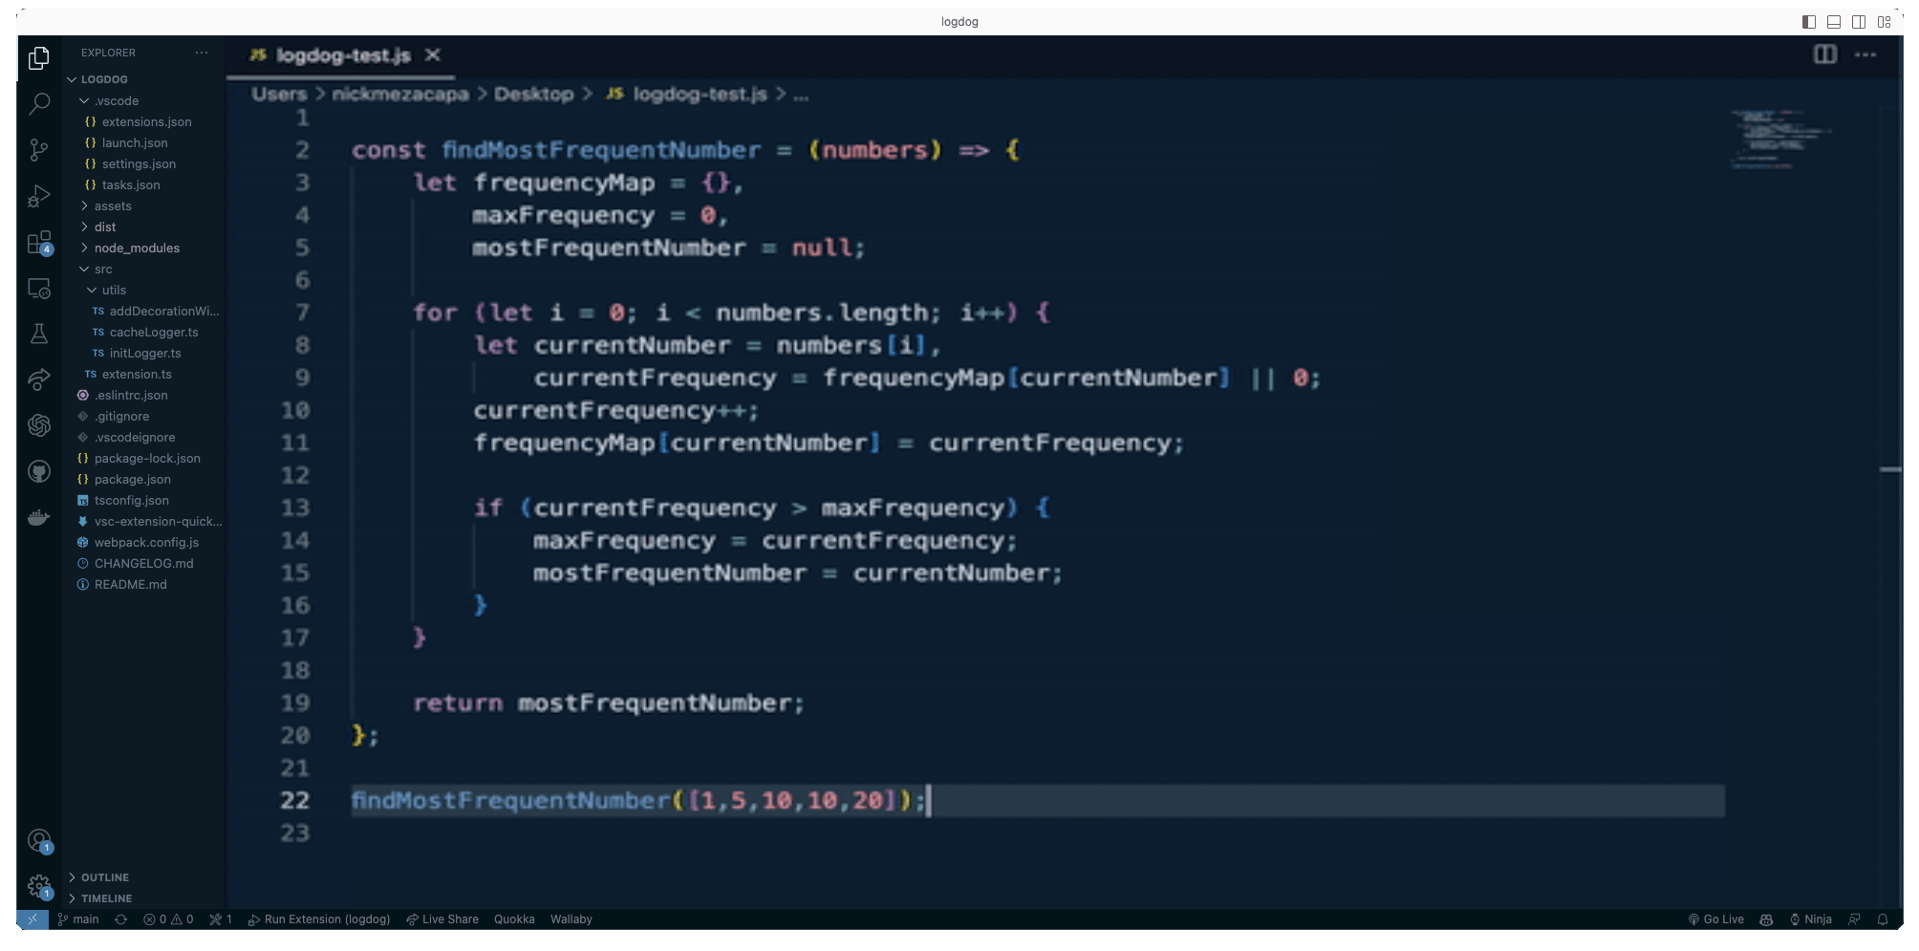
Task: Open editor more actions ellipsis
Action: pyautogui.click(x=1865, y=54)
